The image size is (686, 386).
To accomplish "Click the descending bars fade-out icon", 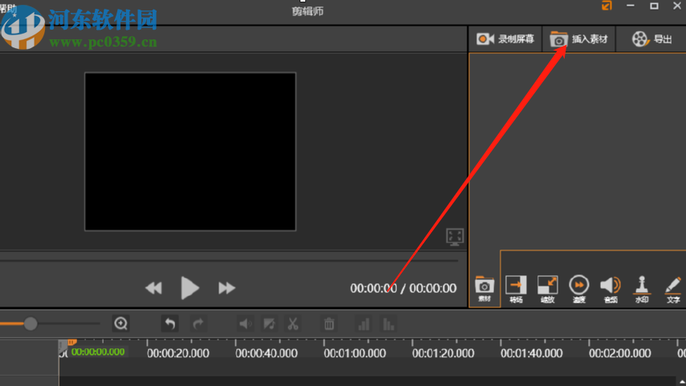I will [388, 323].
